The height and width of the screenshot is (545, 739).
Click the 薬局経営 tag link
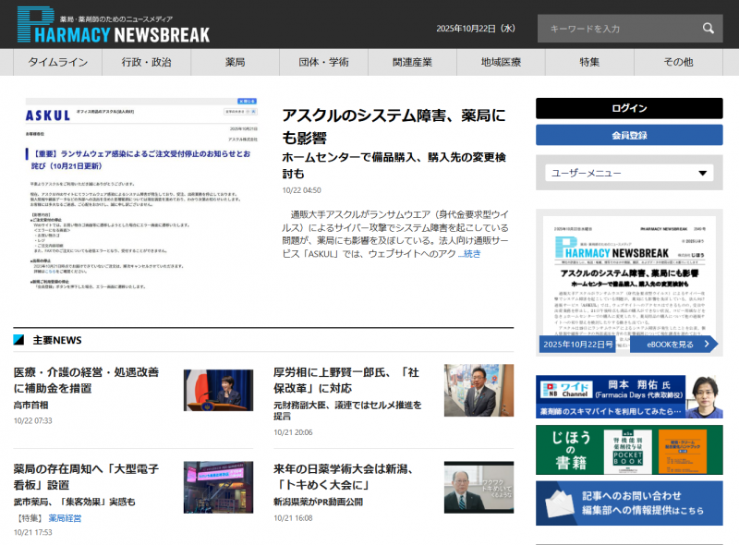coord(65,518)
